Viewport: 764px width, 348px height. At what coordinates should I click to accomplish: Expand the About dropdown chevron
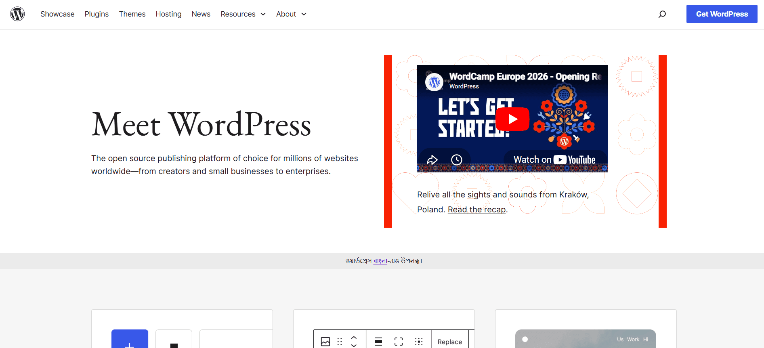[x=304, y=14]
